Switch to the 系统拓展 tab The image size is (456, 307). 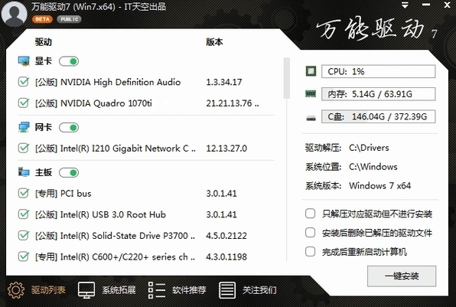click(119, 290)
